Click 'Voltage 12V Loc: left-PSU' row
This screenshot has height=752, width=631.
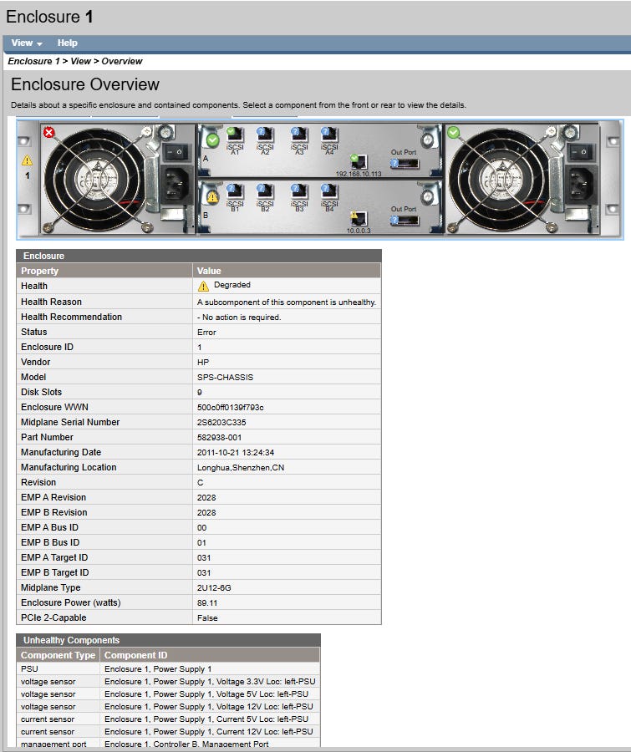(168, 706)
